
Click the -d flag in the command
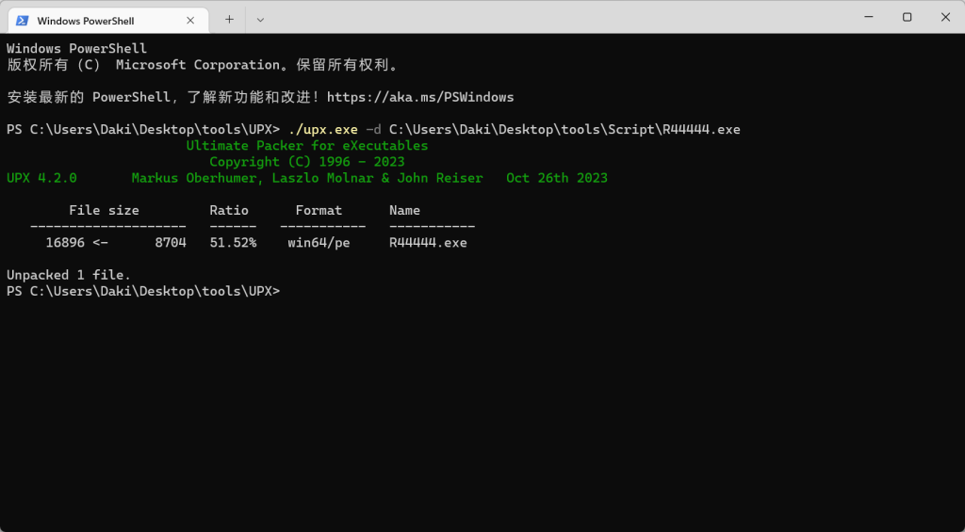tap(373, 129)
